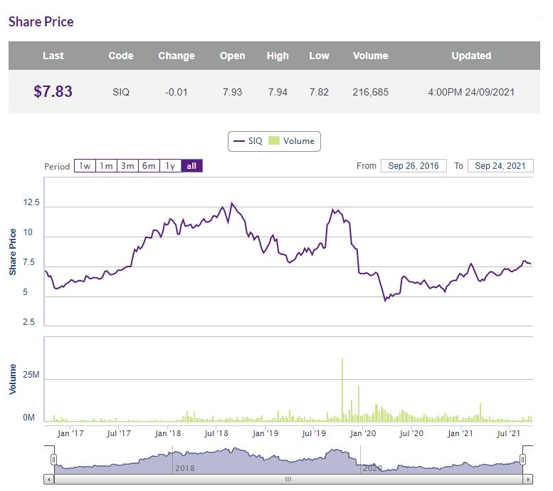Click the left navigator range handle
This screenshot has height=491, width=553.
click(53, 459)
